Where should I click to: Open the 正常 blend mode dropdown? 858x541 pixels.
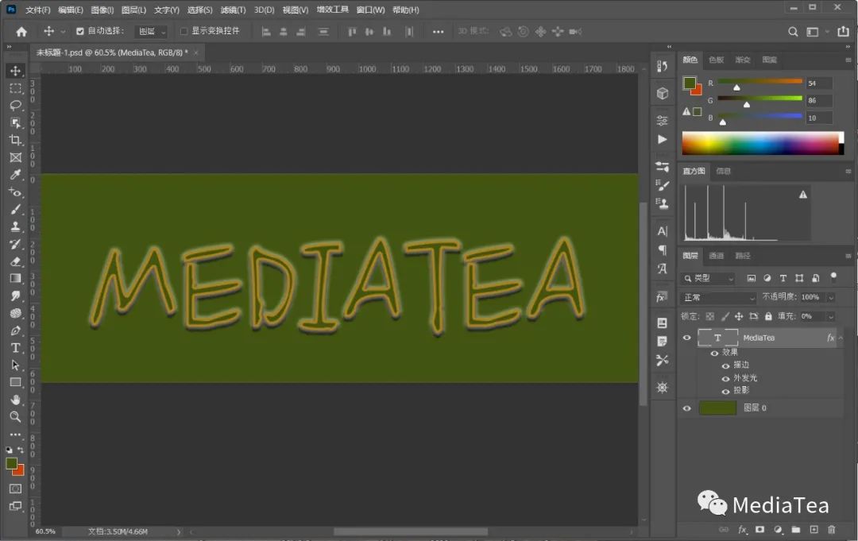(x=719, y=298)
